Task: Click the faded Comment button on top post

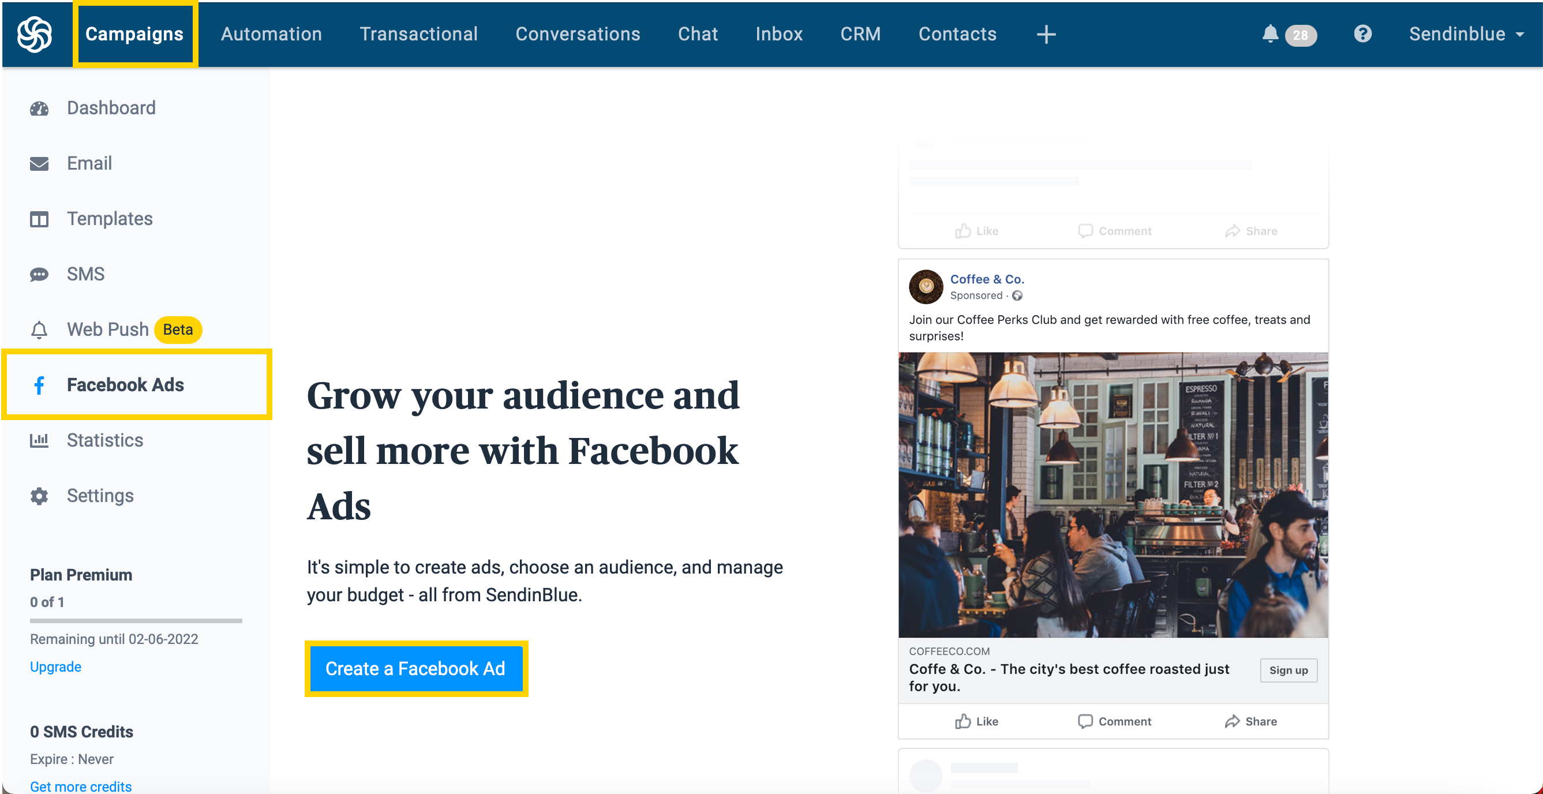Action: [x=1114, y=231]
